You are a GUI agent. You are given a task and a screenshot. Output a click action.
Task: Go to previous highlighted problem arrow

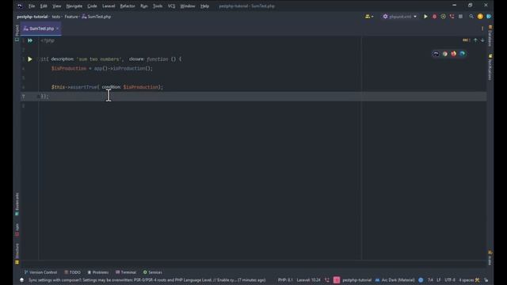pyautogui.click(x=475, y=40)
